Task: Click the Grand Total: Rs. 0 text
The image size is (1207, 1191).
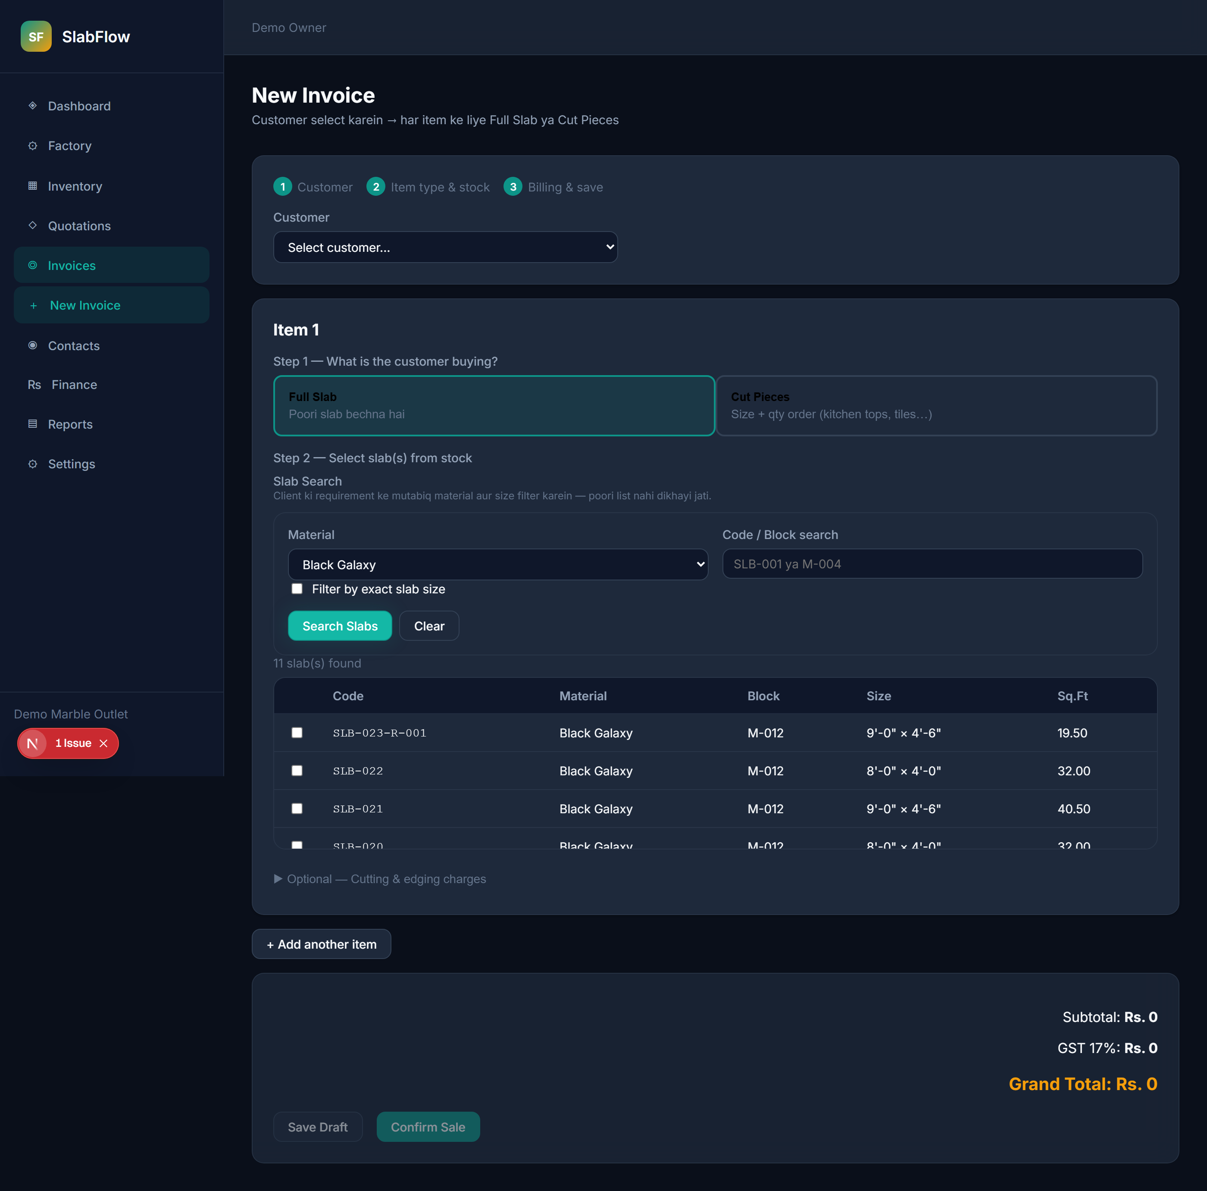Action: coord(1083,1084)
